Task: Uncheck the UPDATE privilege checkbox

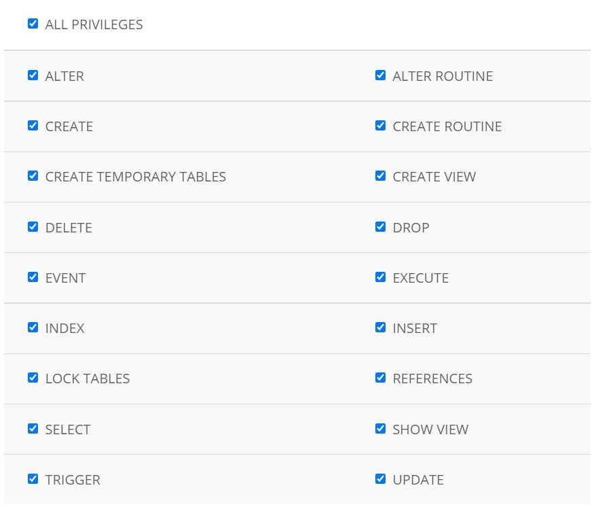Action: tap(380, 479)
